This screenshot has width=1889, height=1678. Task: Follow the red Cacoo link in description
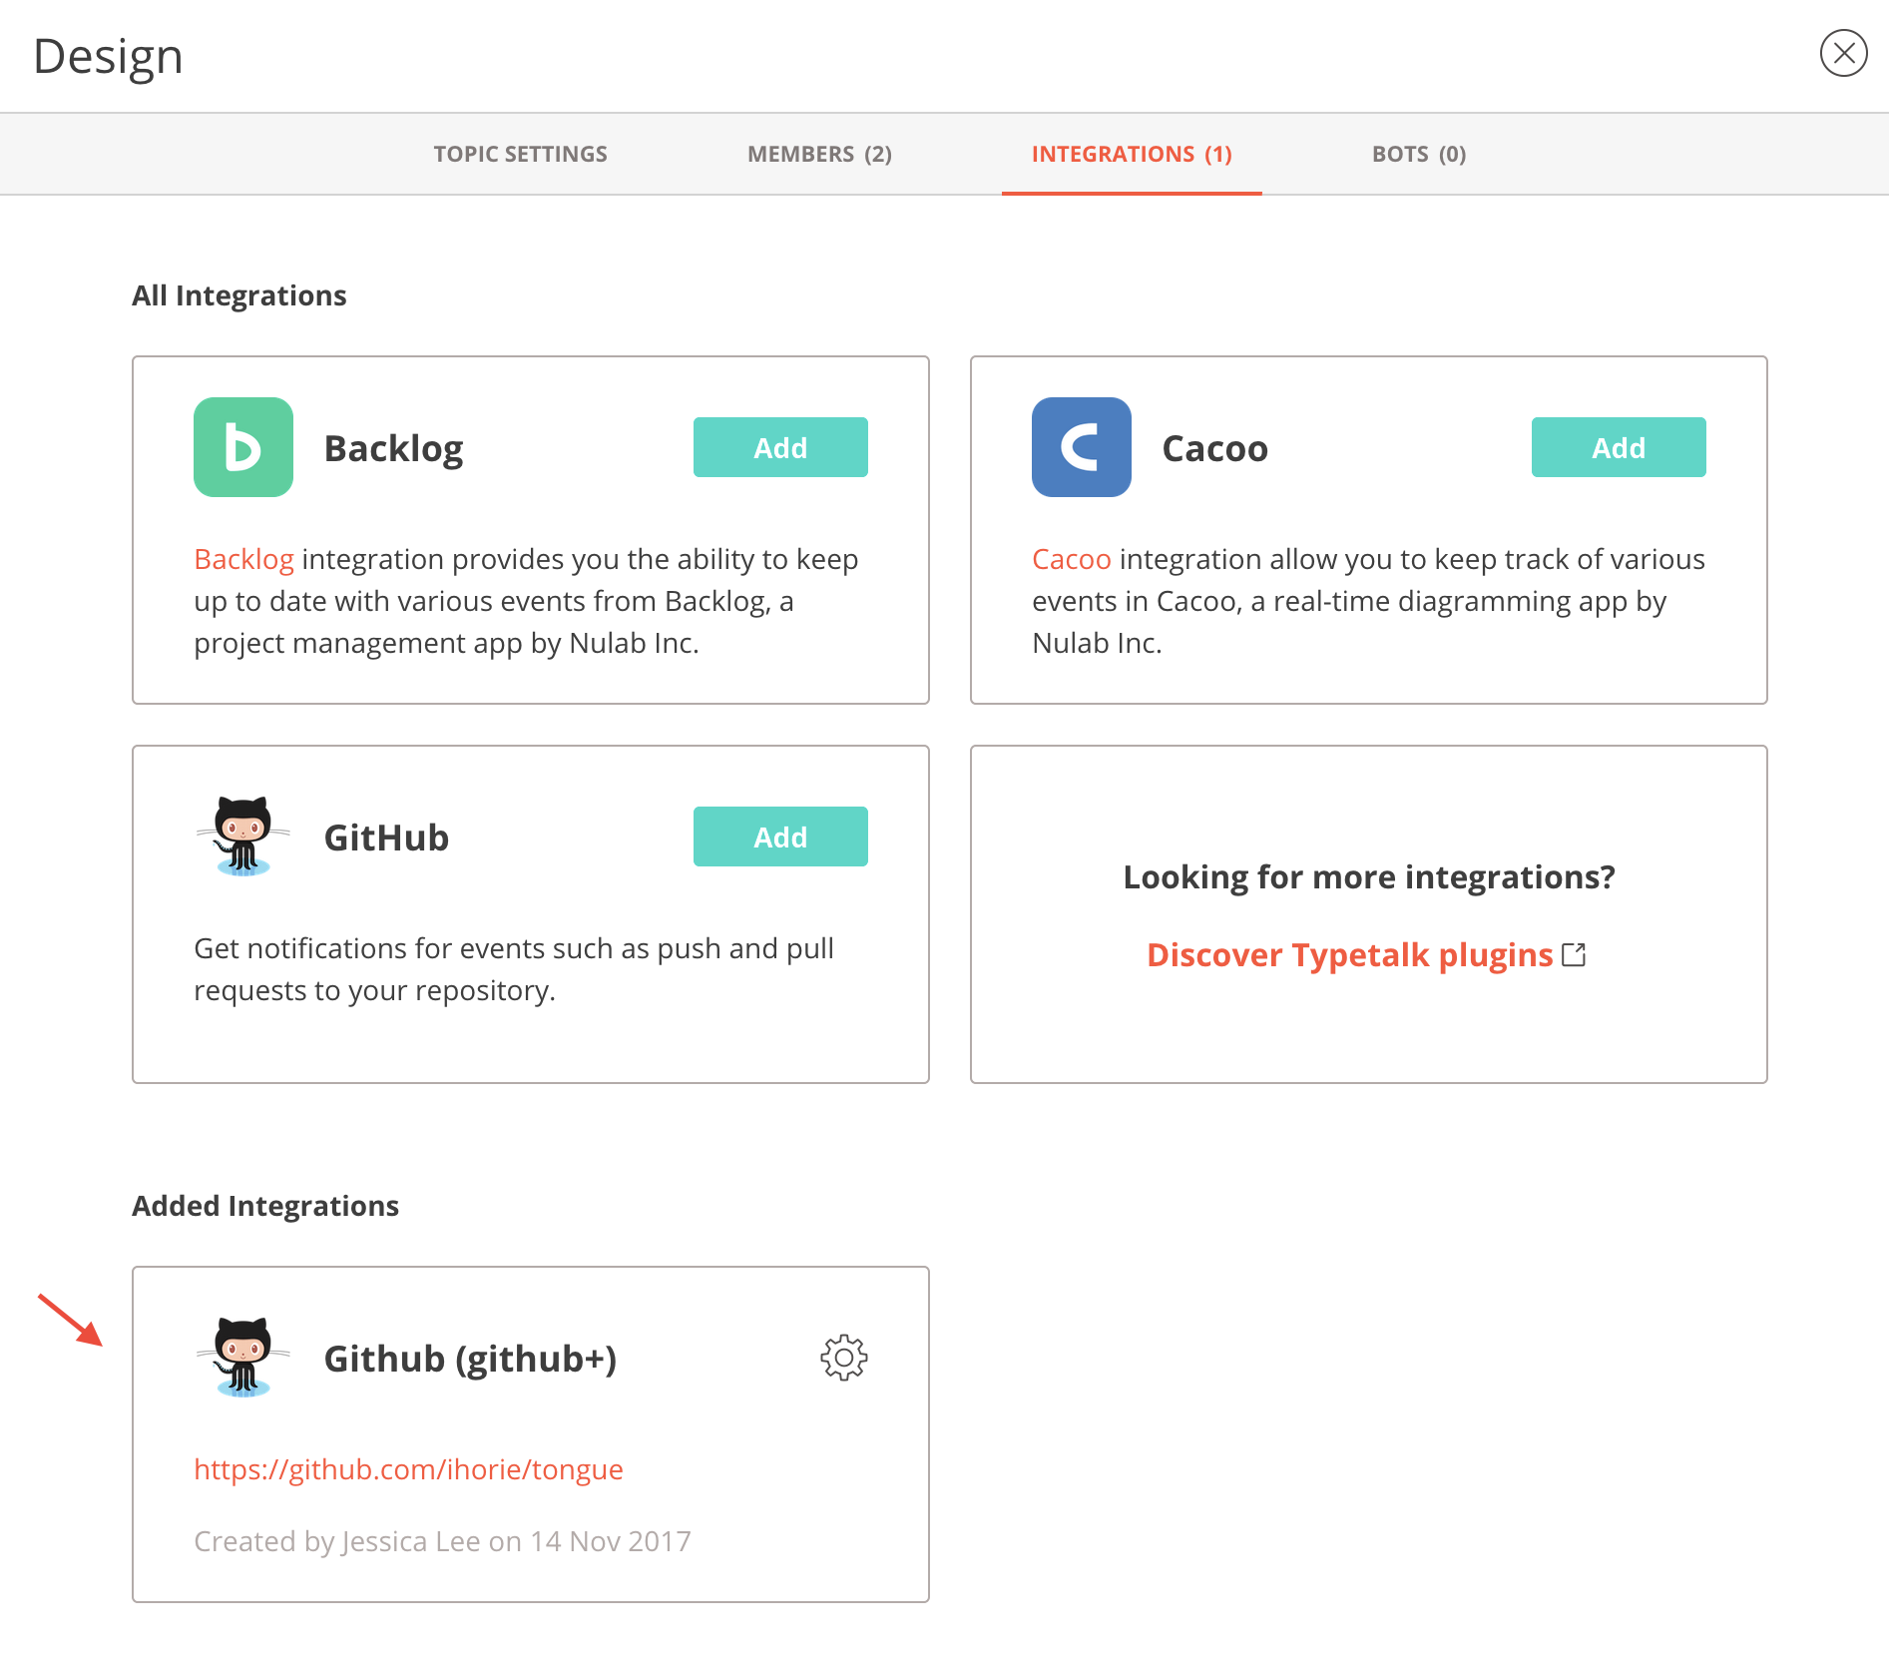click(1072, 559)
